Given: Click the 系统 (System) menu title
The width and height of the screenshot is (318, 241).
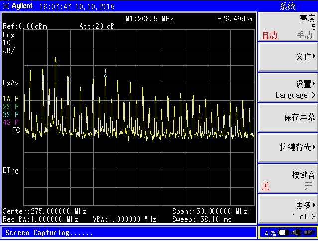Looking at the screenshot, I should 288,6.
